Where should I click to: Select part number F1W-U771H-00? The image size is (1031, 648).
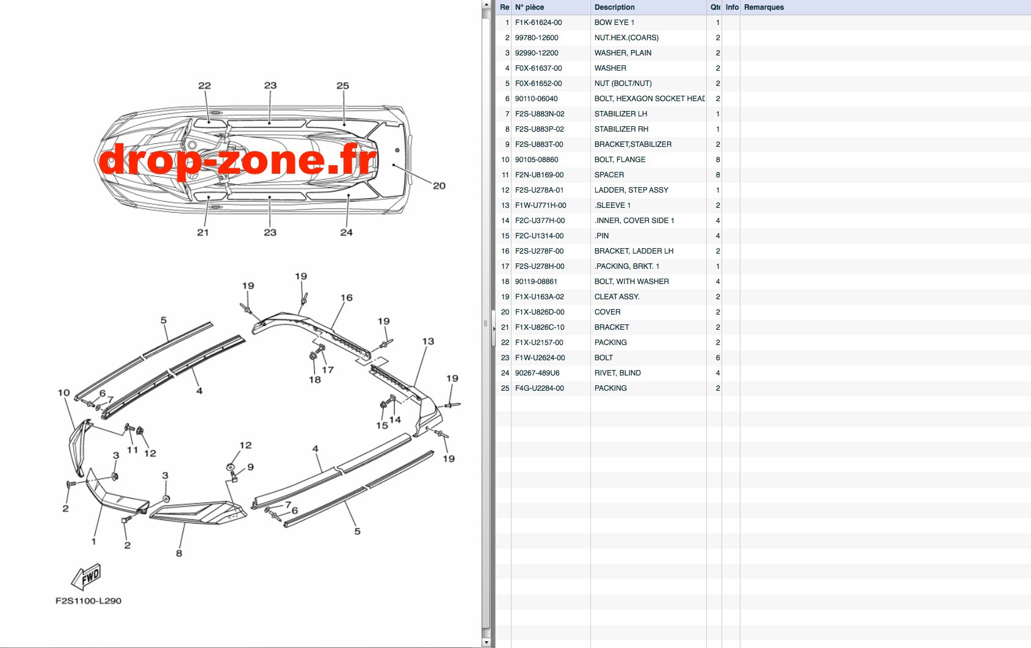[540, 205]
